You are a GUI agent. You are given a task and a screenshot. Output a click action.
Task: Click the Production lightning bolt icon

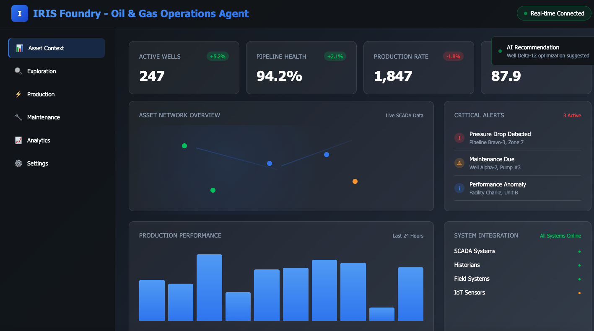coord(18,94)
